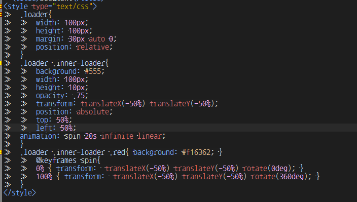Select the "#555" background color value

click(93, 71)
